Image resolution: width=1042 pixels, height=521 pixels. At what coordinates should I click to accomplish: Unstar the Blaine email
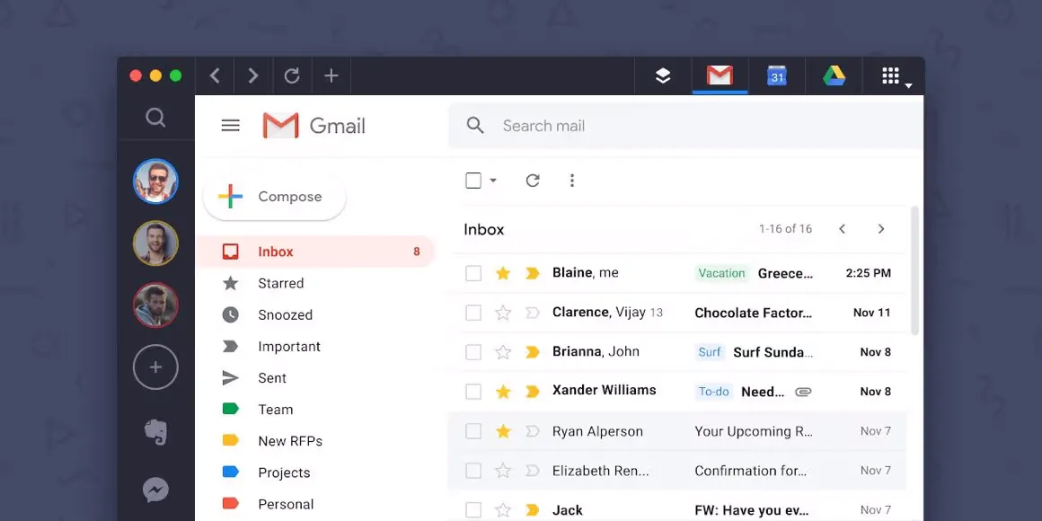tap(503, 273)
